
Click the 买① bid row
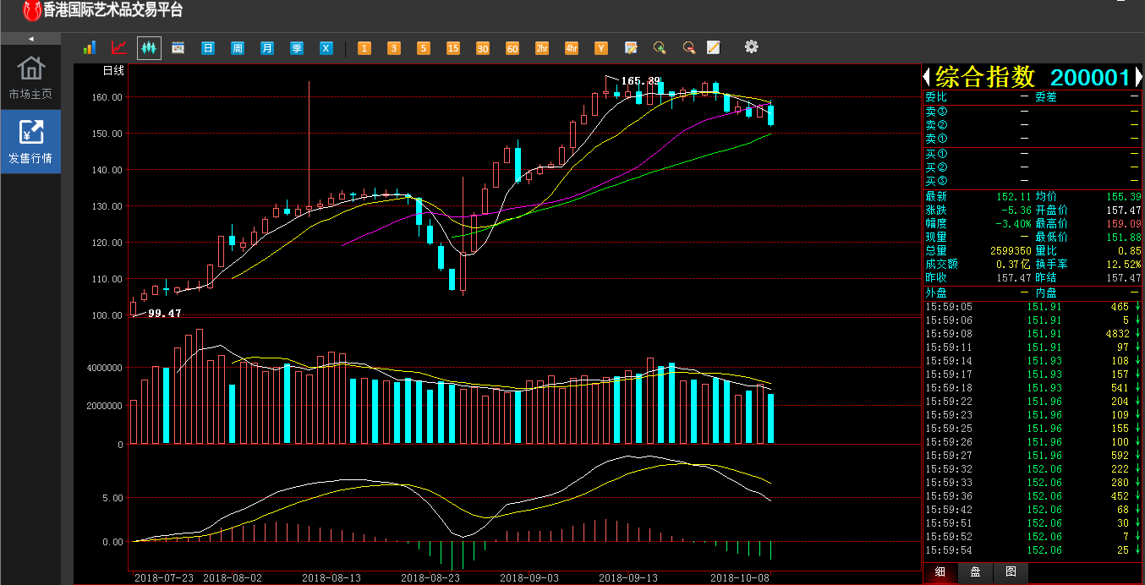click(1033, 154)
